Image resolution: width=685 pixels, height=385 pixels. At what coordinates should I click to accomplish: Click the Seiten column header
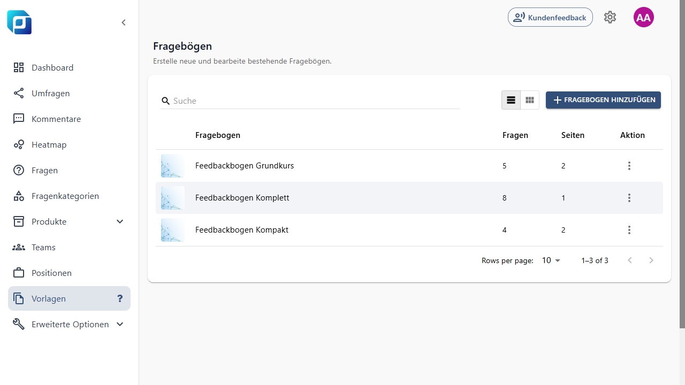point(573,135)
